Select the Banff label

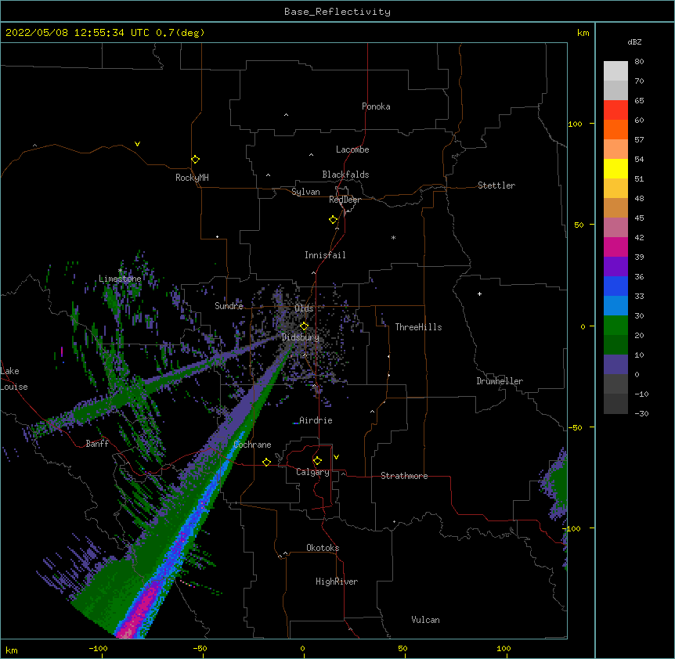[x=97, y=444]
